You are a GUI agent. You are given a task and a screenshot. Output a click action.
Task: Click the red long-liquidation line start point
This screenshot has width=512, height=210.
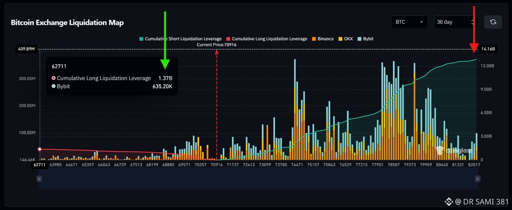click(40, 149)
